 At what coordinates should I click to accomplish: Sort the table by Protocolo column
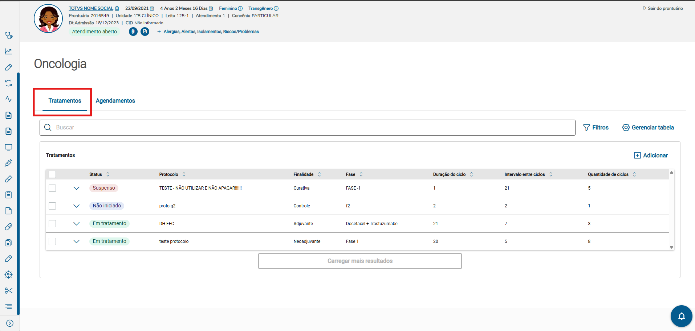184,174
